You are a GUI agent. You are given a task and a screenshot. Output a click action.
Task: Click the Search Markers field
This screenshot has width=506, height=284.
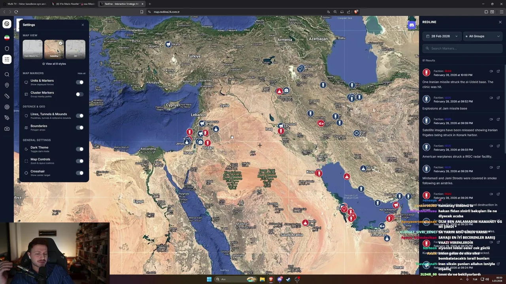(x=463, y=49)
